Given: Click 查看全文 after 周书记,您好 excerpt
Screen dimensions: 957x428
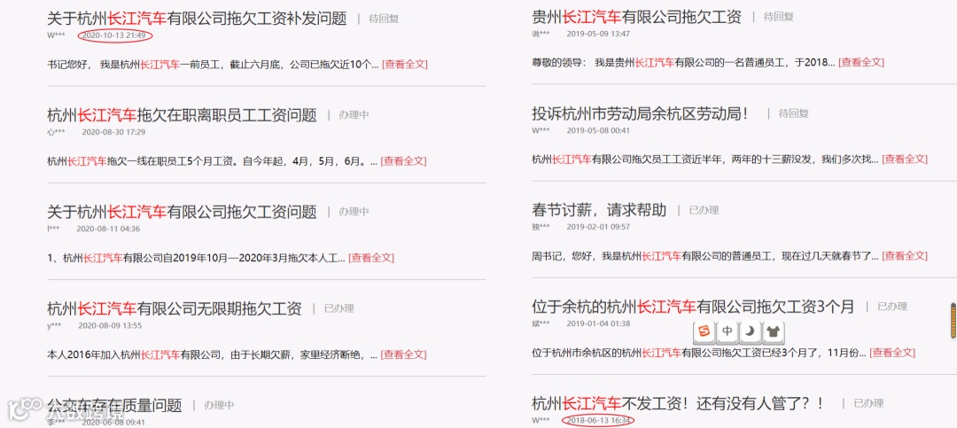Looking at the screenshot, I should (905, 256).
